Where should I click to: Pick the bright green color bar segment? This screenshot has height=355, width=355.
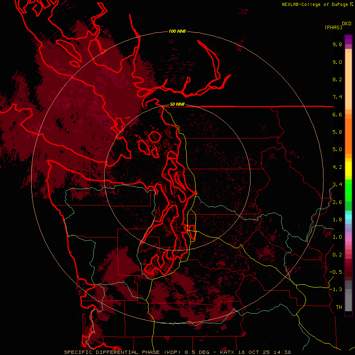(348, 191)
